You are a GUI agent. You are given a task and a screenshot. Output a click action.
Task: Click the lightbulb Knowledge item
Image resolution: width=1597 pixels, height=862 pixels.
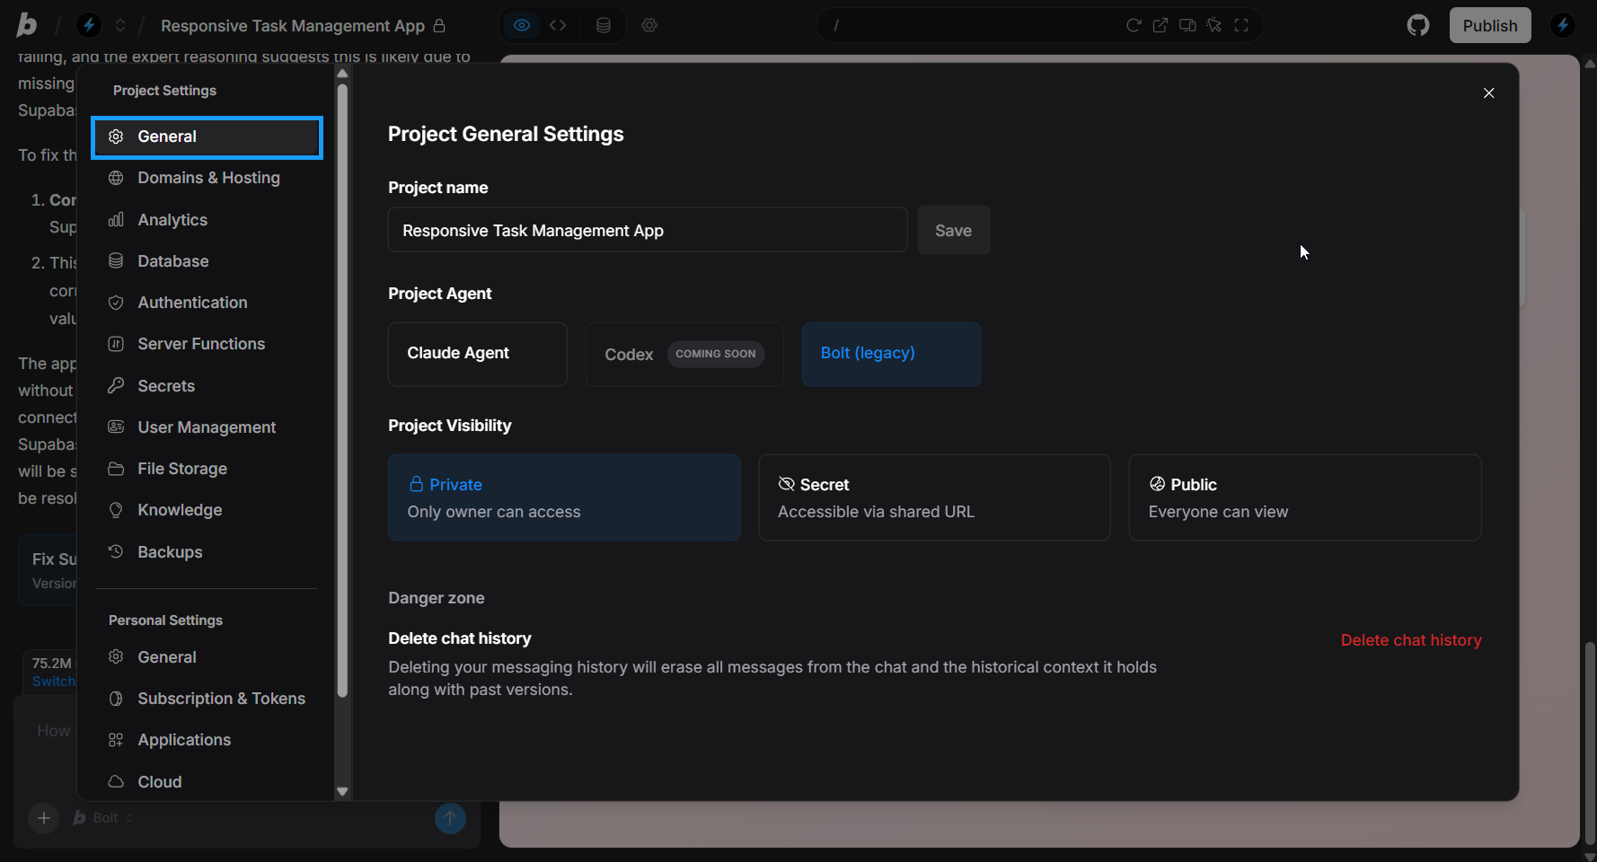(207, 510)
